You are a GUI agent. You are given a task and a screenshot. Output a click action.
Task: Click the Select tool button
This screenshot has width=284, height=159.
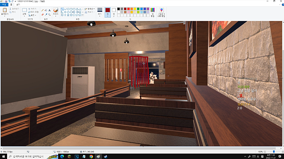click(x=24, y=11)
